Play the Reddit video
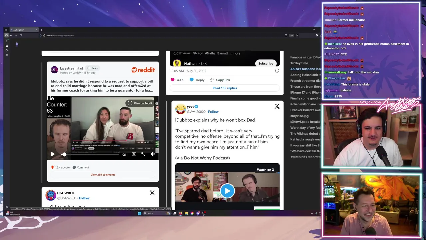Image resolution: width=426 pixels, height=240 pixels. point(53,154)
